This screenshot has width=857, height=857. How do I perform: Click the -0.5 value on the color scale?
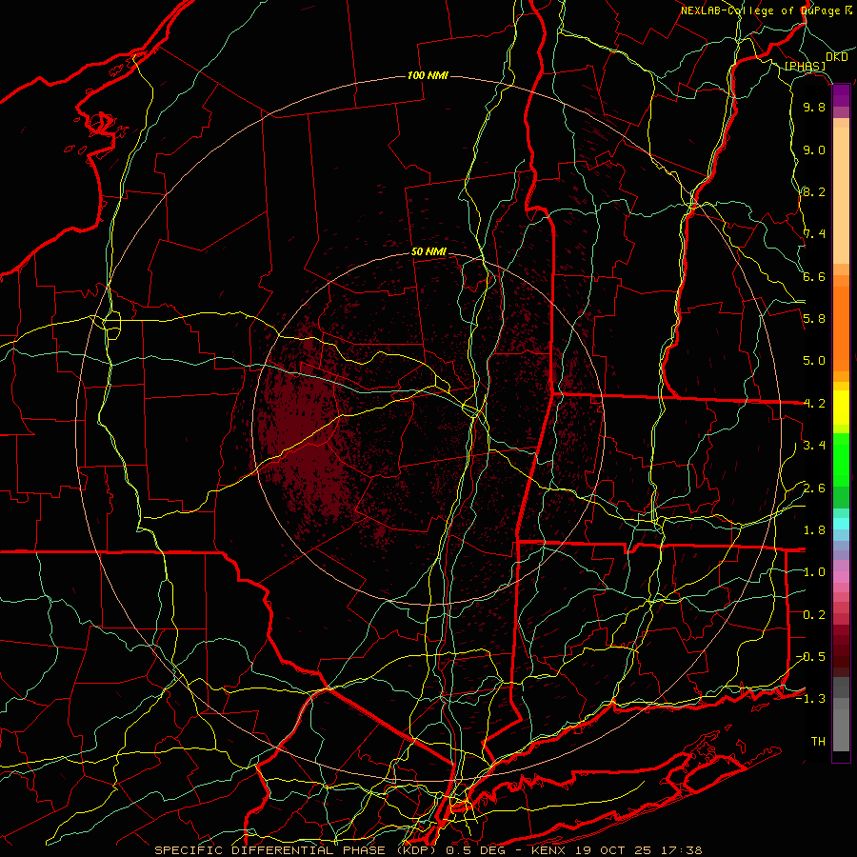pyautogui.click(x=810, y=657)
